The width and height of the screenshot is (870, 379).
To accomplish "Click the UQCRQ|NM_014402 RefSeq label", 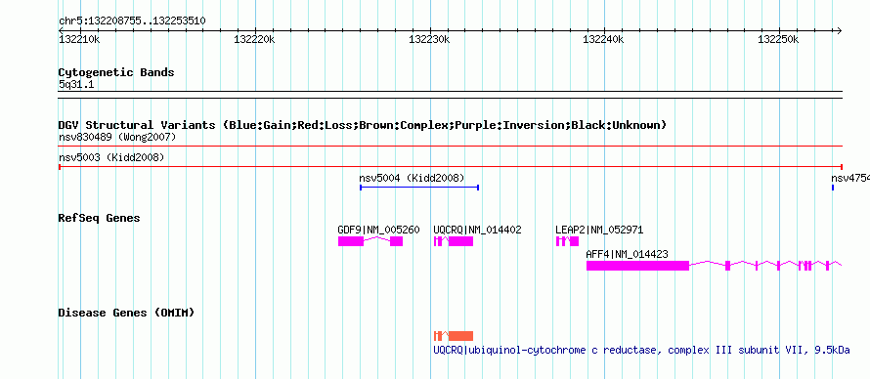I will (x=477, y=230).
